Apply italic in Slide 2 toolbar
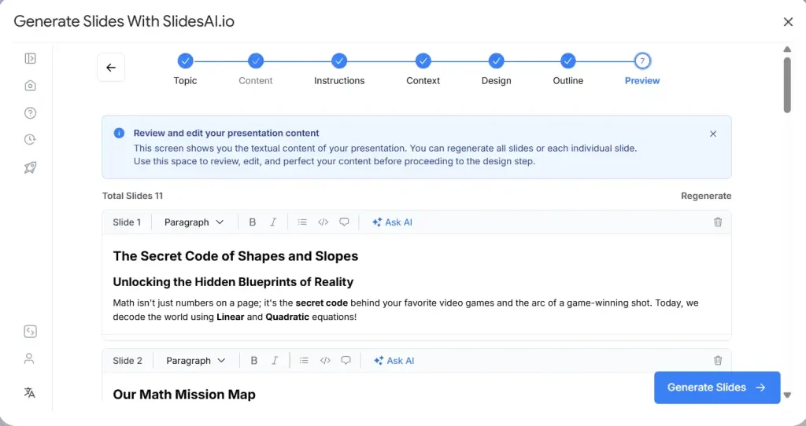The width and height of the screenshot is (806, 426). (275, 361)
